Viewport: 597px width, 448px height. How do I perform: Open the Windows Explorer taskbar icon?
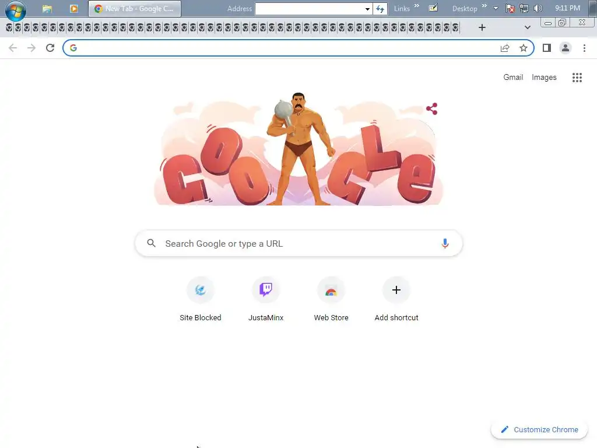tap(47, 9)
